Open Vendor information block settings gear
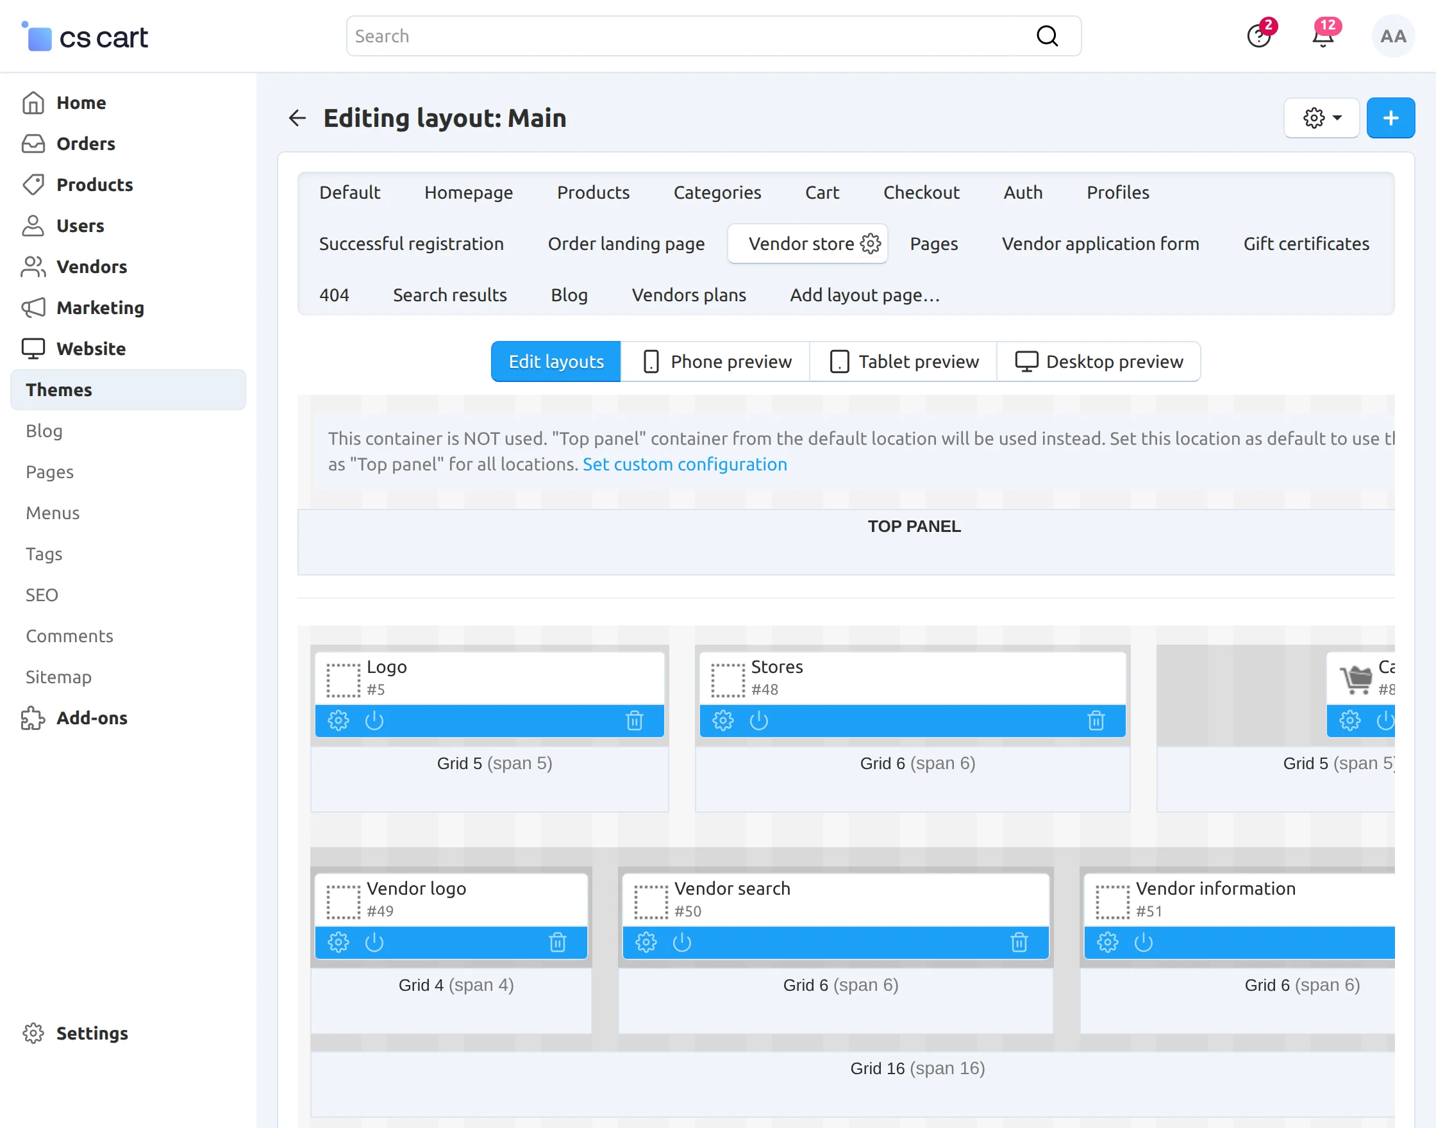1436x1128 pixels. click(1108, 941)
